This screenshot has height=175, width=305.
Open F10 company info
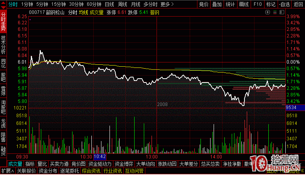(x=258, y=4)
